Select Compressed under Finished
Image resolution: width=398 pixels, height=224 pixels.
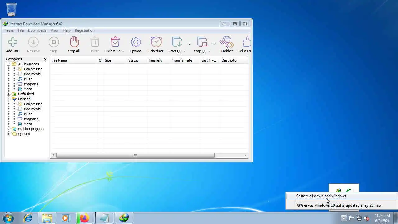tap(33, 104)
